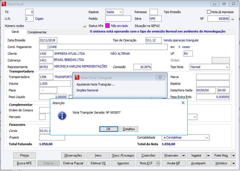Viewport: 240px width, 171px height.
Task: Click the Volume field 1,000
Action: tap(55, 84)
